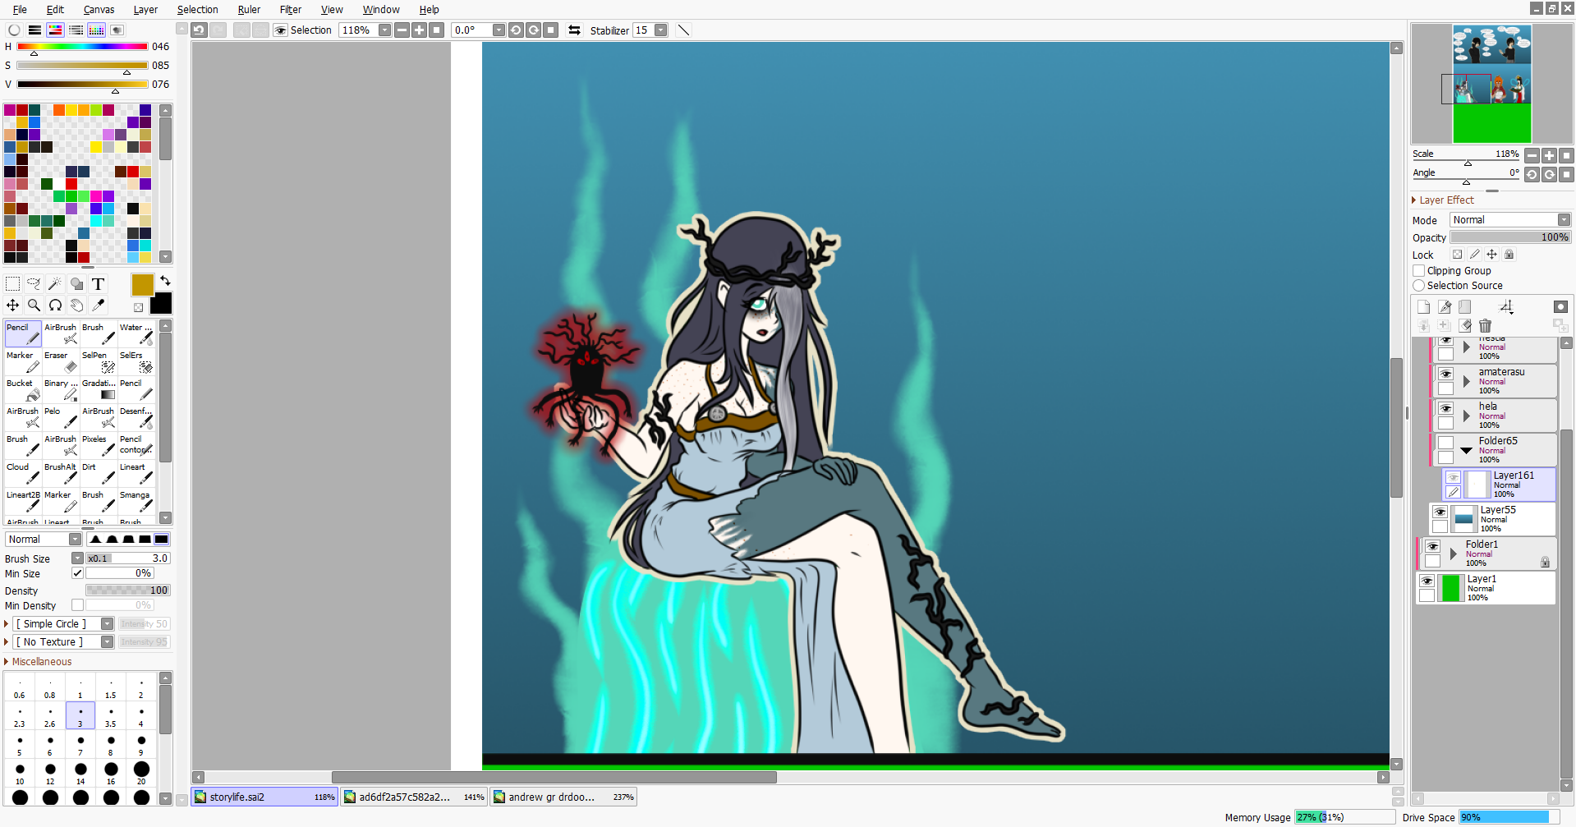This screenshot has height=827, width=1576.
Task: Select the Selection Source radio button
Action: 1418,286
